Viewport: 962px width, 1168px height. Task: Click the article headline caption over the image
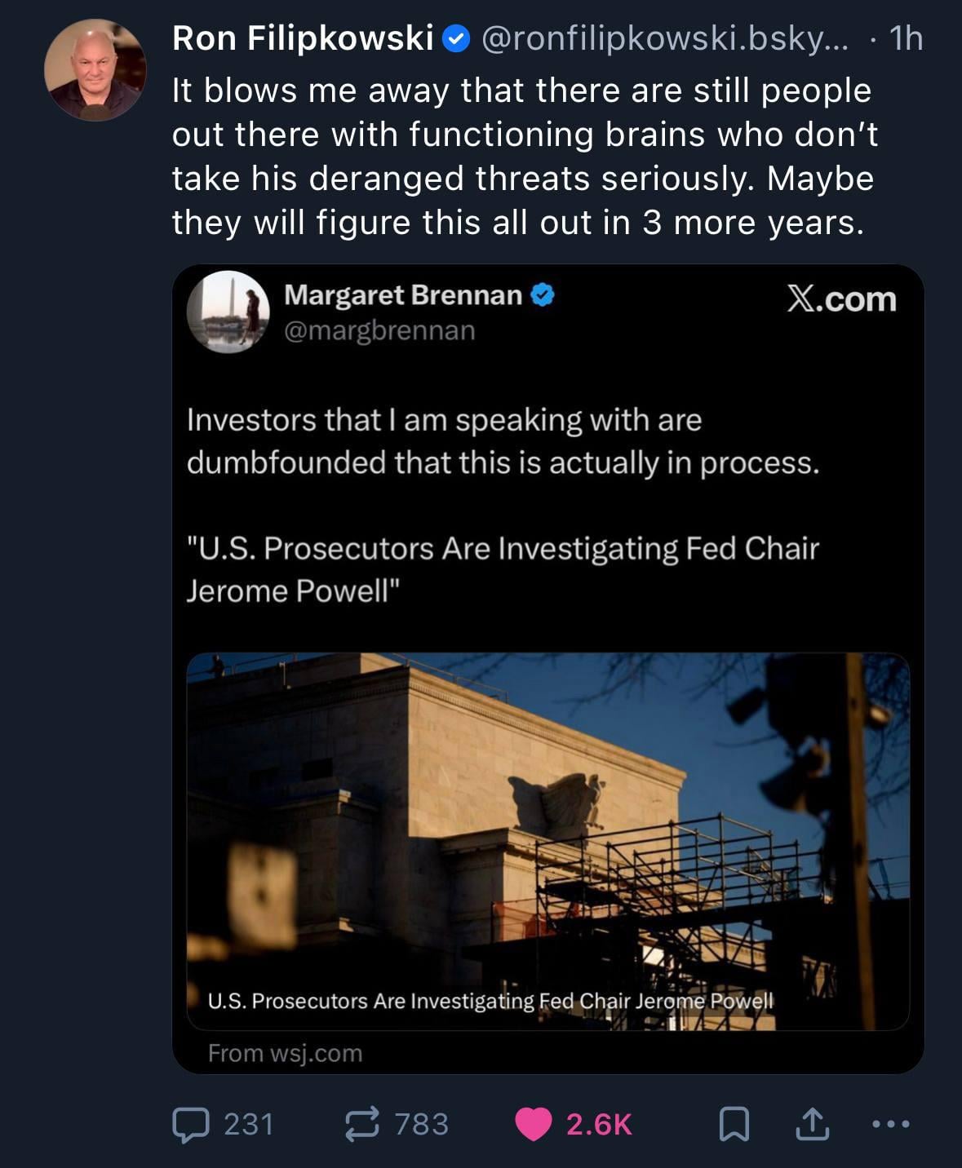point(490,1001)
